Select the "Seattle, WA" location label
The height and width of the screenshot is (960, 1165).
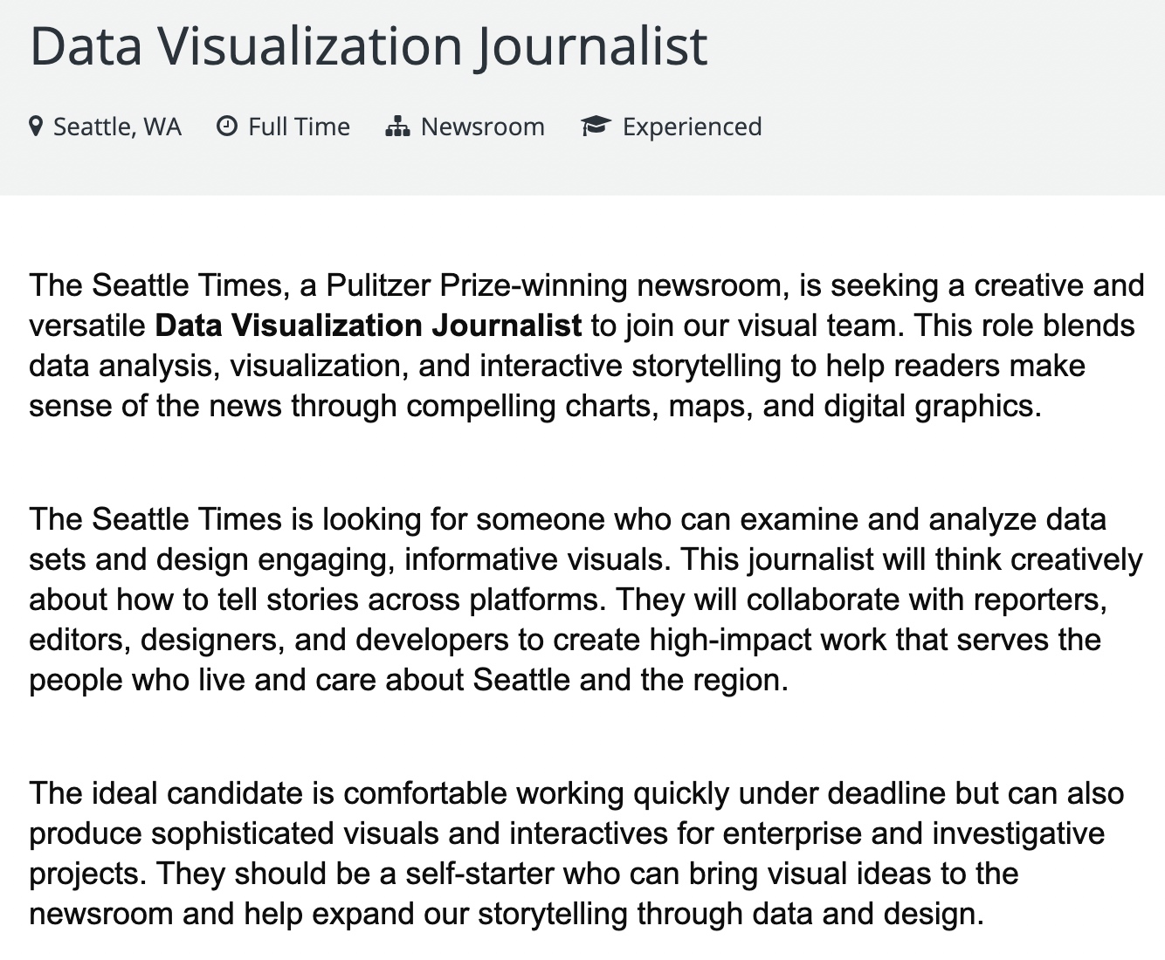pos(117,127)
